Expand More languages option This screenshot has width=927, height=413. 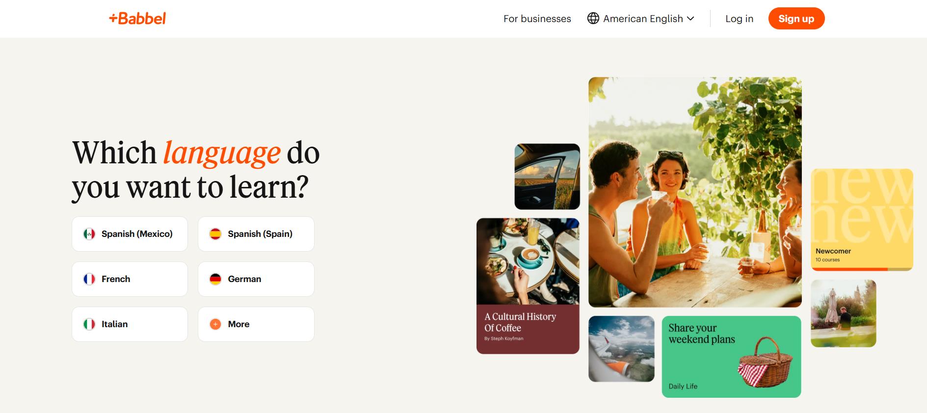[256, 324]
